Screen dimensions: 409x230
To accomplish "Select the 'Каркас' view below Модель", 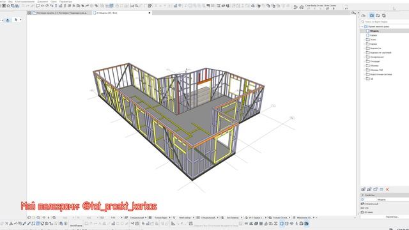I will 373,35.
